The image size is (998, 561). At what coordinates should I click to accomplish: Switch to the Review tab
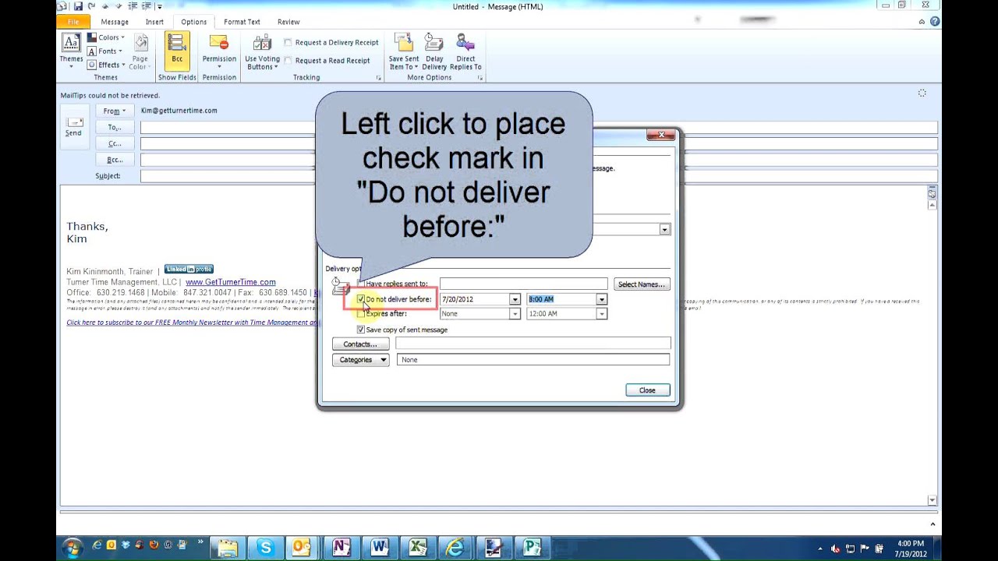coord(288,22)
